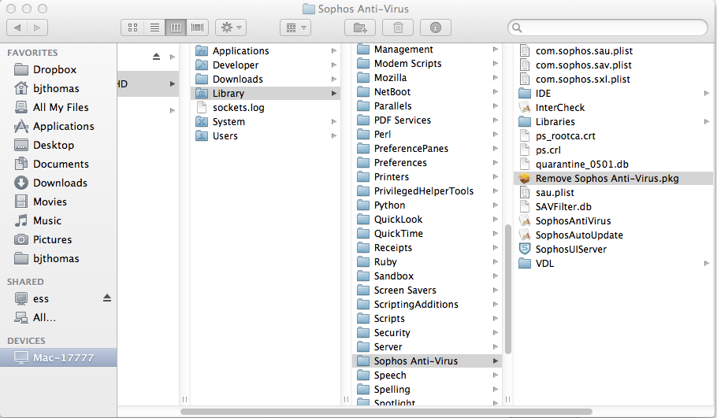This screenshot has height=418, width=717.
Task: Click the Finder search field
Action: click(x=607, y=28)
